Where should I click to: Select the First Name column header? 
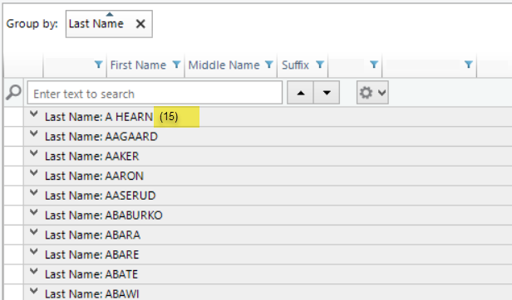click(138, 65)
